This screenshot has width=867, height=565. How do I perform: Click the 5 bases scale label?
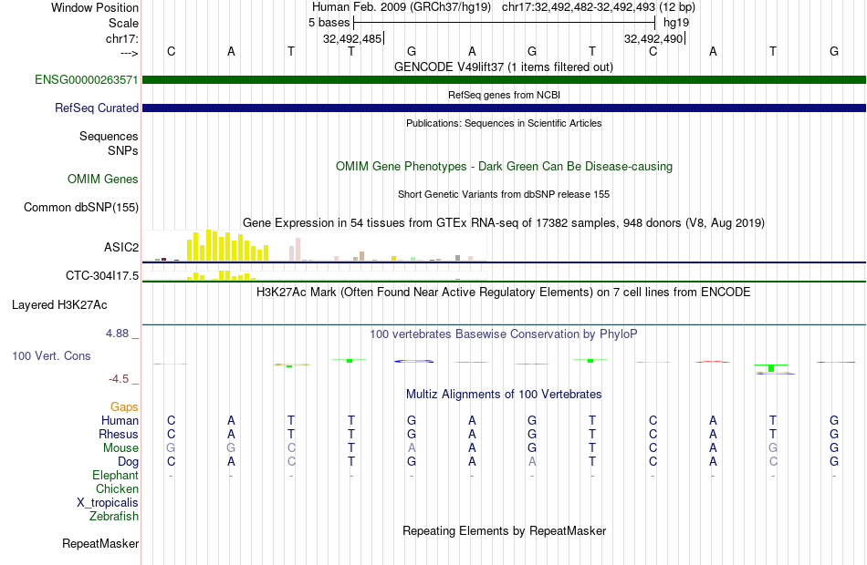pyautogui.click(x=329, y=23)
